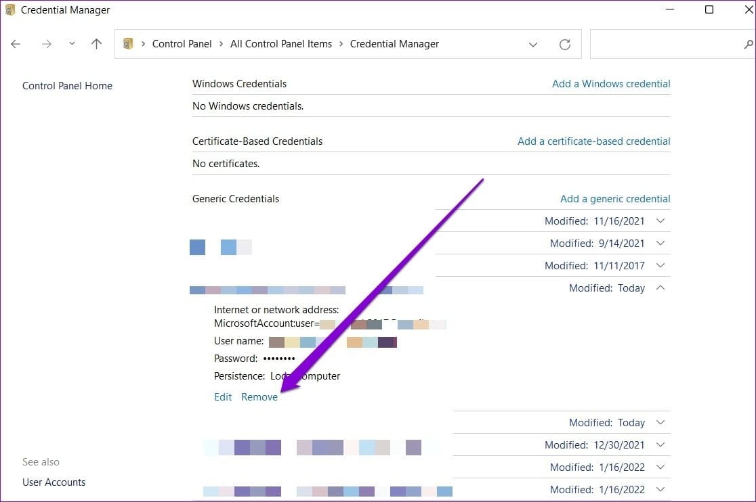Click the 'See also' heading

pyautogui.click(x=41, y=462)
